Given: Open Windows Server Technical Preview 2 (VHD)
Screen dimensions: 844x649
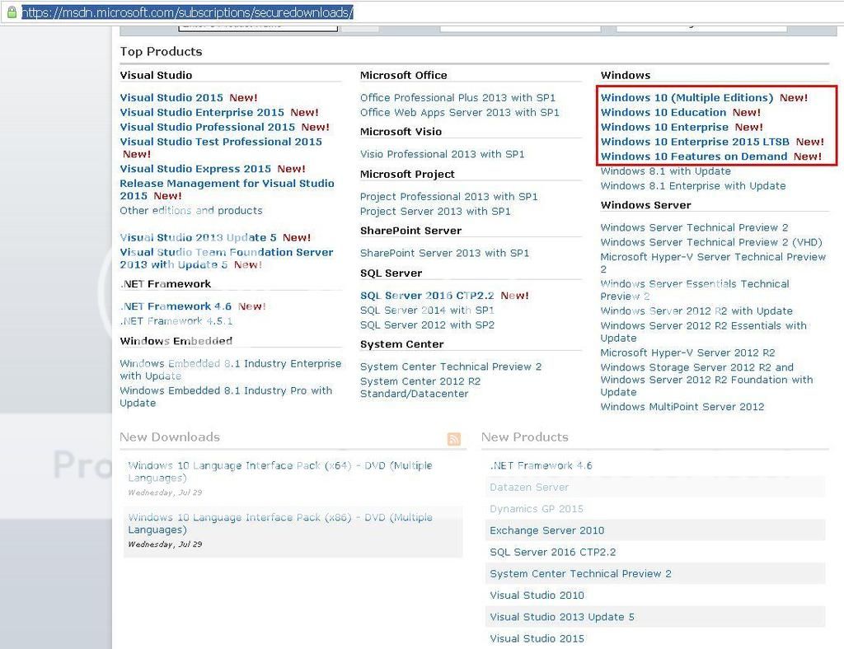Looking at the screenshot, I should (x=711, y=242).
